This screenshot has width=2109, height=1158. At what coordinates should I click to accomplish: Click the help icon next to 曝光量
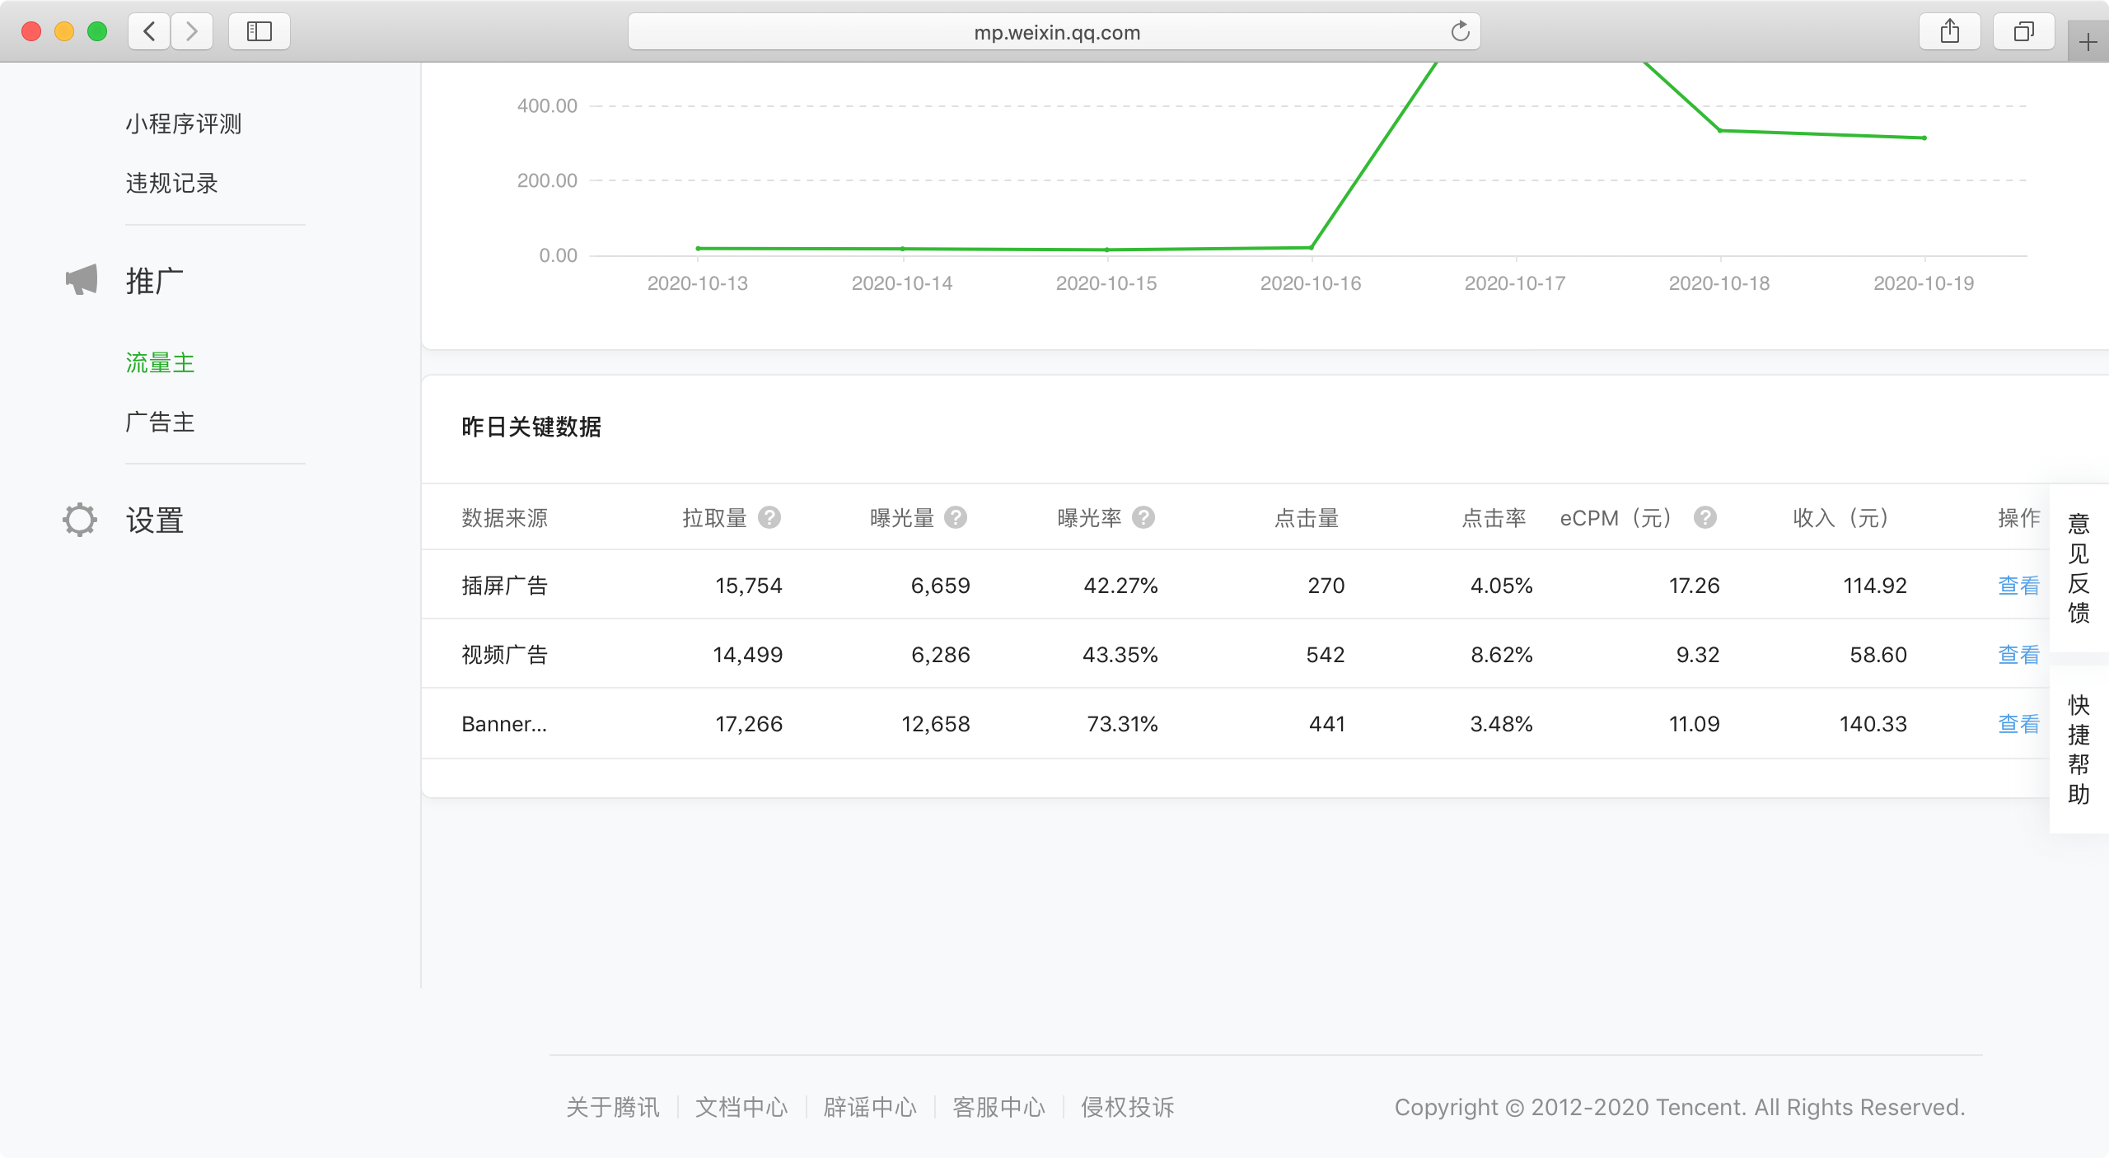(x=956, y=517)
